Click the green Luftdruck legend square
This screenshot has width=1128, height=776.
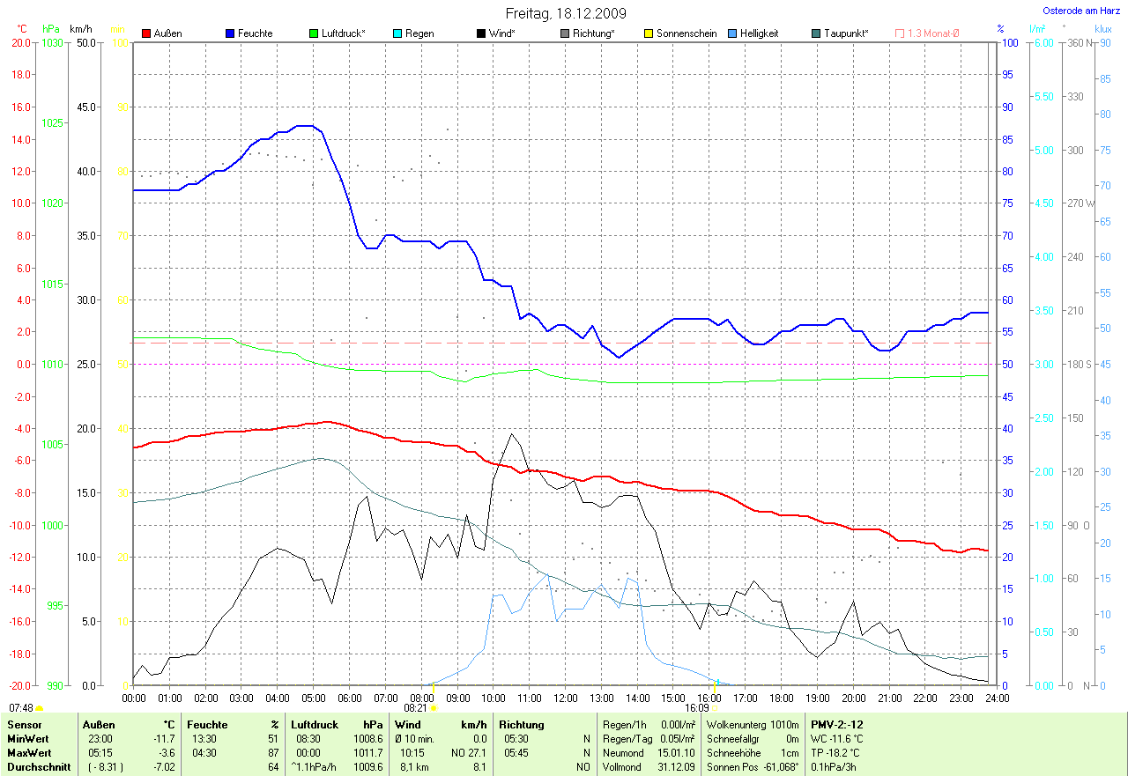314,33
